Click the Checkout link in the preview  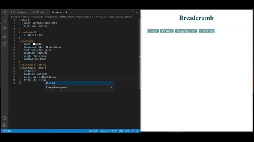206,31
